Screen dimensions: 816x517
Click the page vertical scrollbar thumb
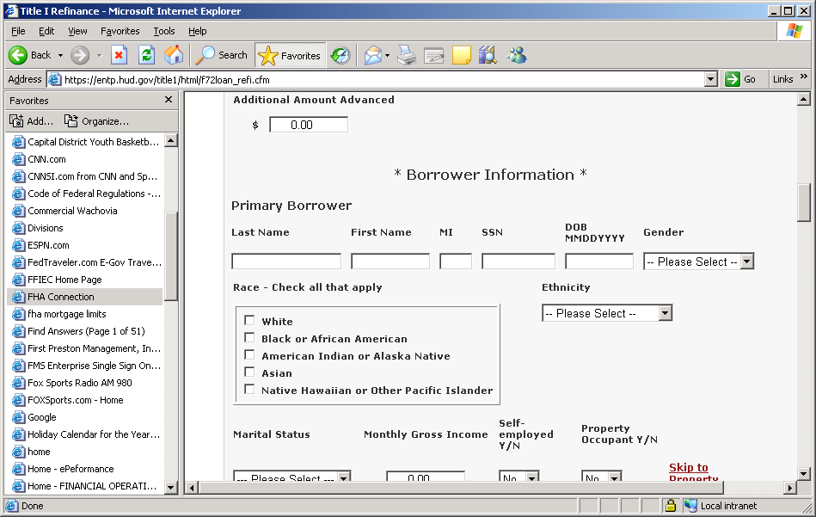[x=804, y=202]
